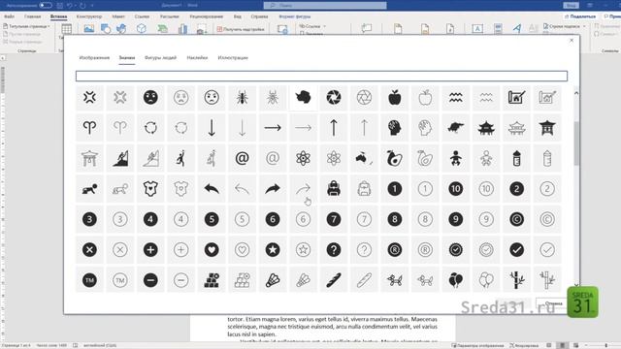Click scroll-up arrow of icon list
621x349 pixels.
pos(576,93)
